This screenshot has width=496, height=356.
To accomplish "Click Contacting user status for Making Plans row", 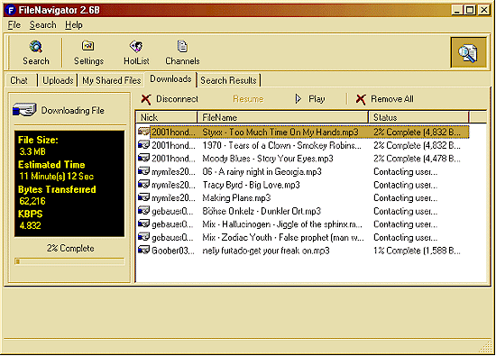I will [406, 198].
